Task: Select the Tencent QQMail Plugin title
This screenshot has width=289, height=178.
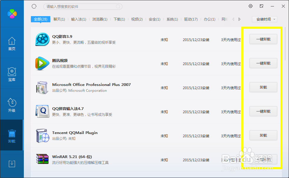Action: click(x=75, y=133)
